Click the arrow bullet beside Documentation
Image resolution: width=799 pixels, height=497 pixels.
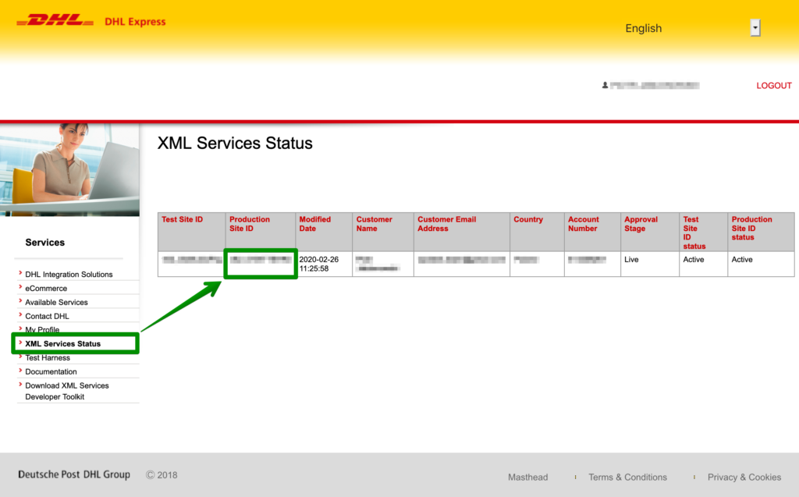pyautogui.click(x=19, y=371)
